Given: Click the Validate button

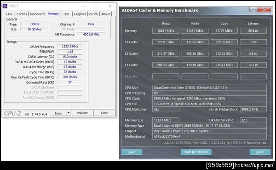Looking at the screenshot, I should [82, 113].
